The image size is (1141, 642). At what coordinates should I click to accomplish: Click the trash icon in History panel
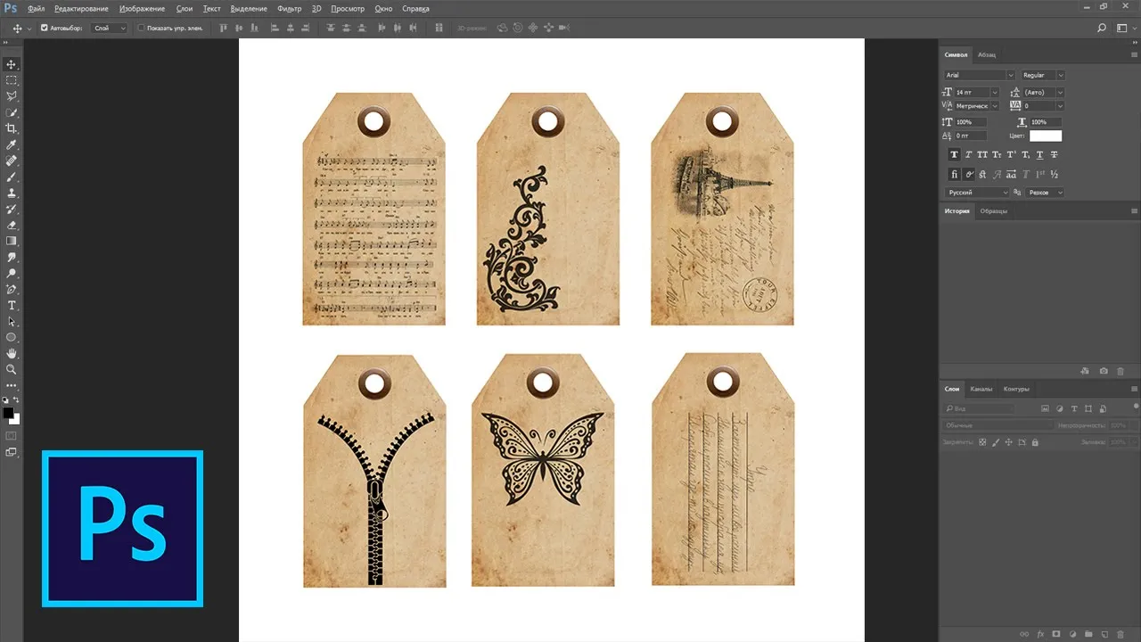tap(1120, 370)
